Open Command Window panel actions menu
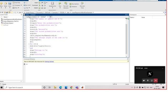 128,59
